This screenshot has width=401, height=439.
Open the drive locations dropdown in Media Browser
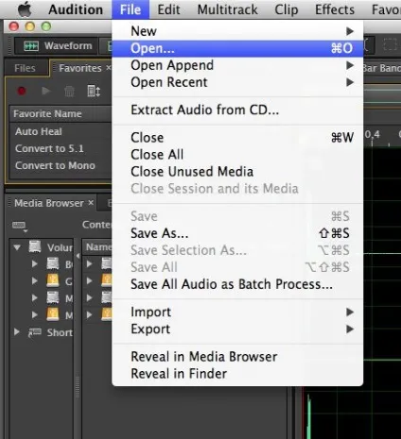pos(20,226)
